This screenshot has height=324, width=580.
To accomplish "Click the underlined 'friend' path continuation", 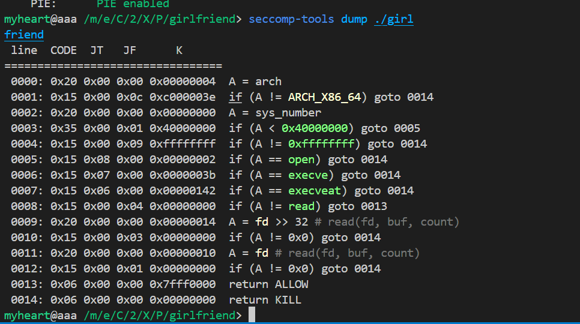I will (24, 35).
